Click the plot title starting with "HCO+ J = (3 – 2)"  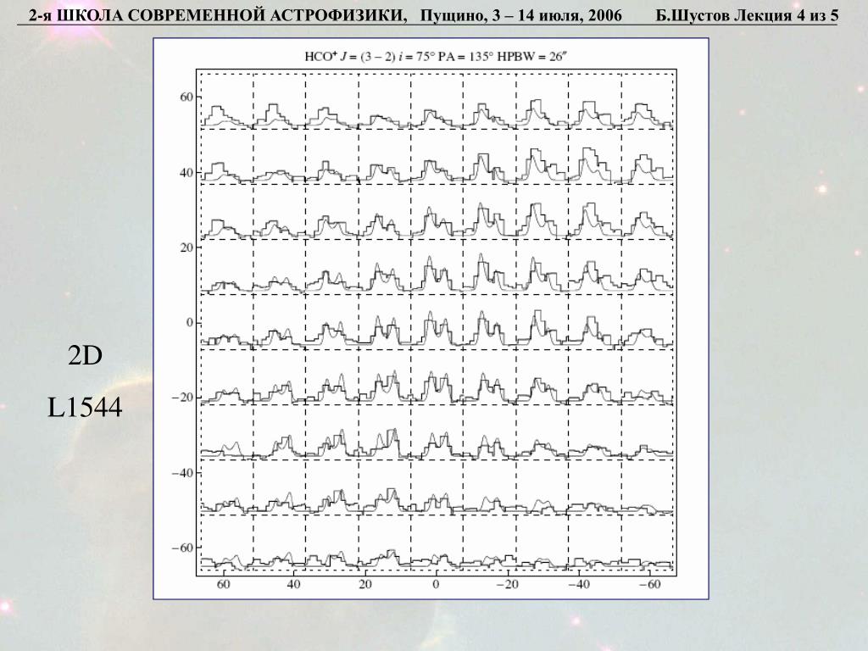(x=437, y=57)
